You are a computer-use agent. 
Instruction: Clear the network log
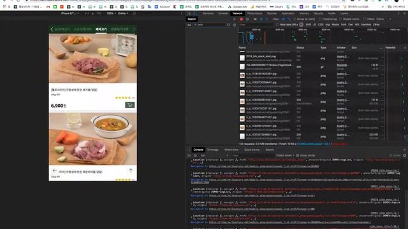(247, 19)
